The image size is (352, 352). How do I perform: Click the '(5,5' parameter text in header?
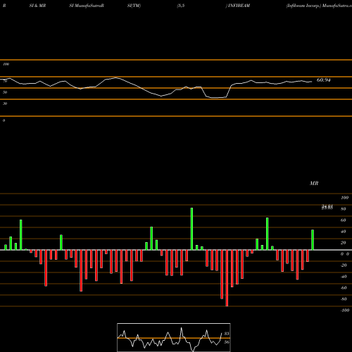click(x=181, y=6)
